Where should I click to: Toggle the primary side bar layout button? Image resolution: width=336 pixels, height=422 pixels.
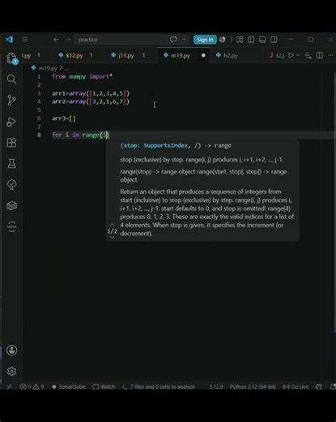pyautogui.click(x=251, y=40)
